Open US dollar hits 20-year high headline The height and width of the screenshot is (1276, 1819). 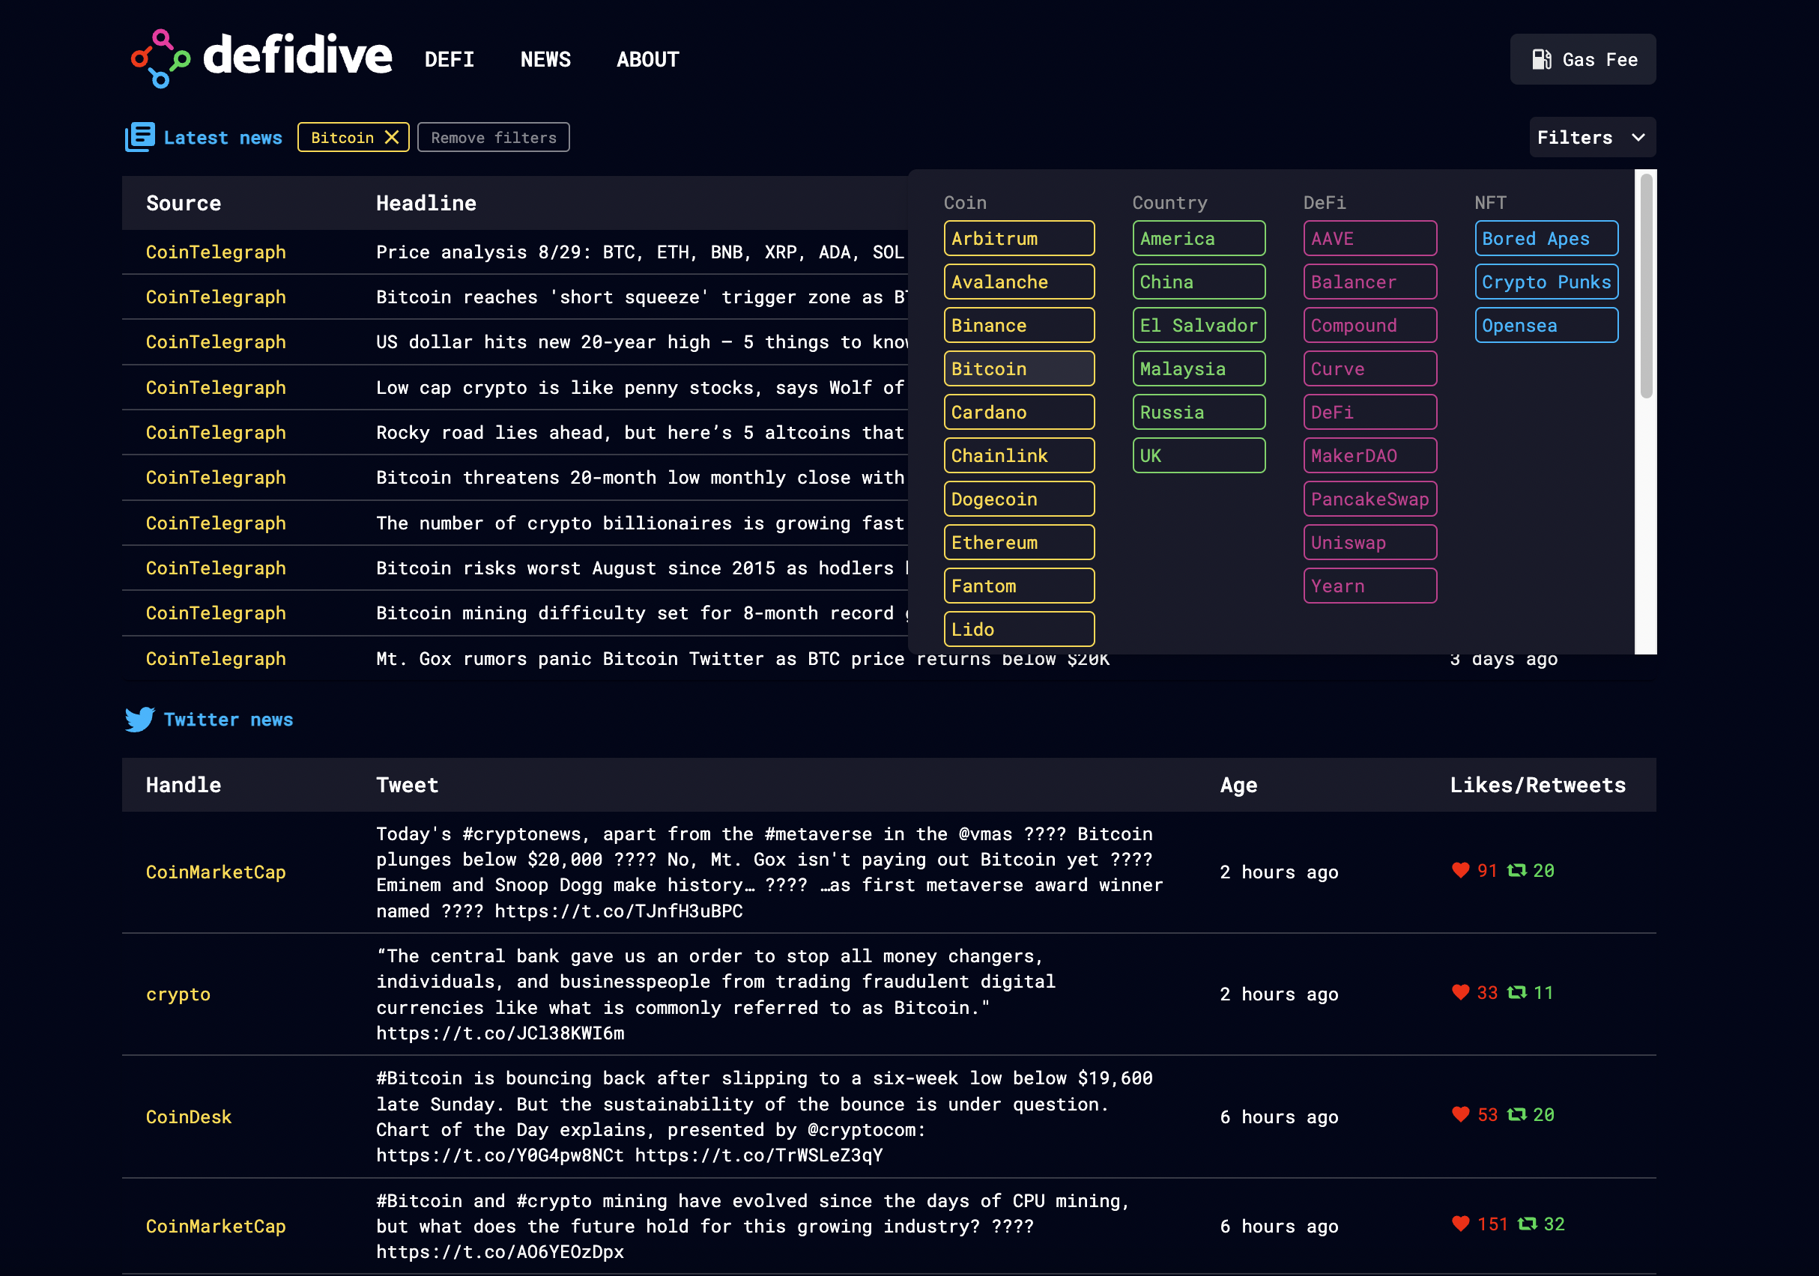click(x=642, y=342)
